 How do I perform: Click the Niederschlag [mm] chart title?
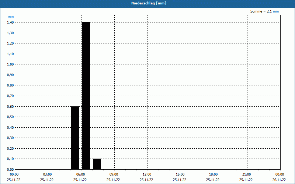coord(149,3)
